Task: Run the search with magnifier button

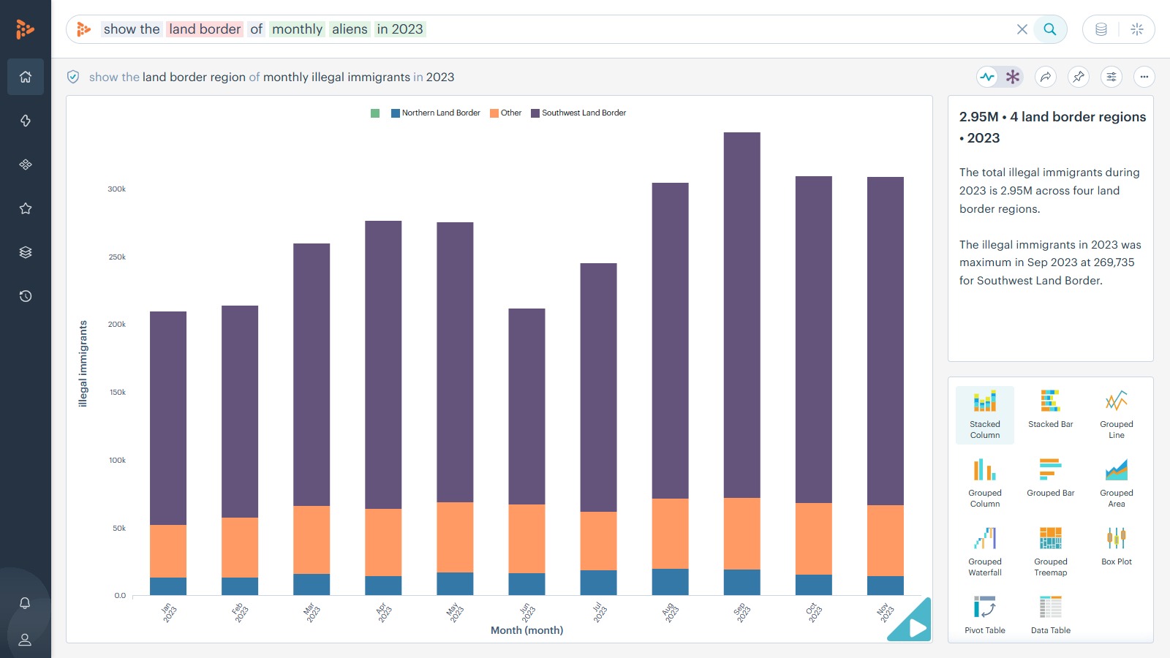Action: pyautogui.click(x=1050, y=29)
